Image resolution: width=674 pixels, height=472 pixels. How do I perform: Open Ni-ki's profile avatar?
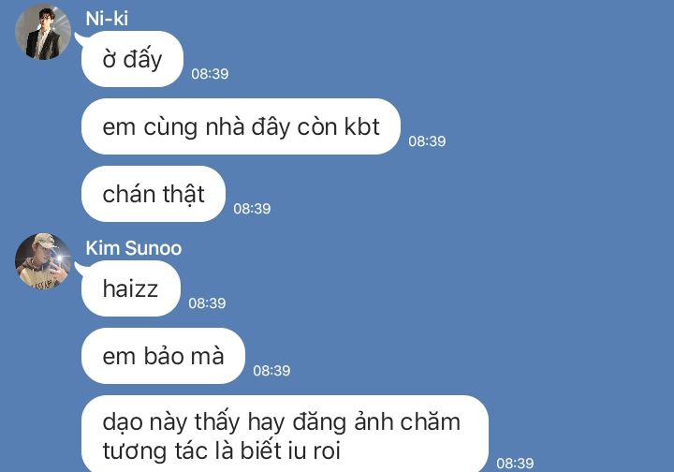pos(43,32)
